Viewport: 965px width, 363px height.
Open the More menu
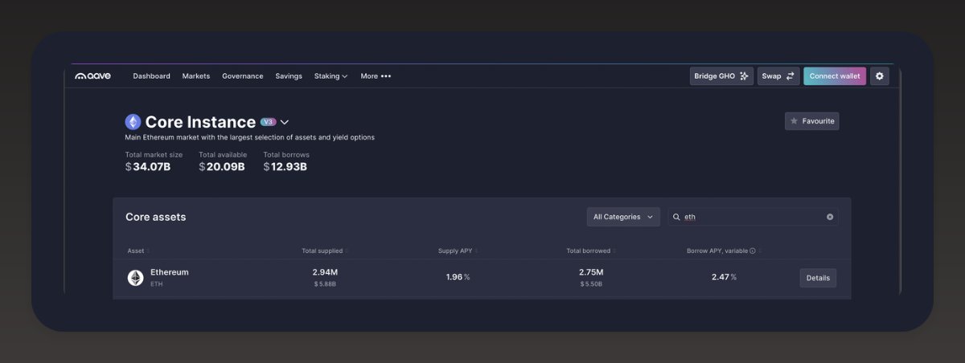point(376,76)
